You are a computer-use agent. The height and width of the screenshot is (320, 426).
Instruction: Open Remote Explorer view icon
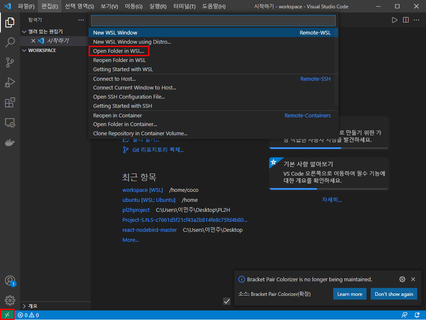[10, 122]
